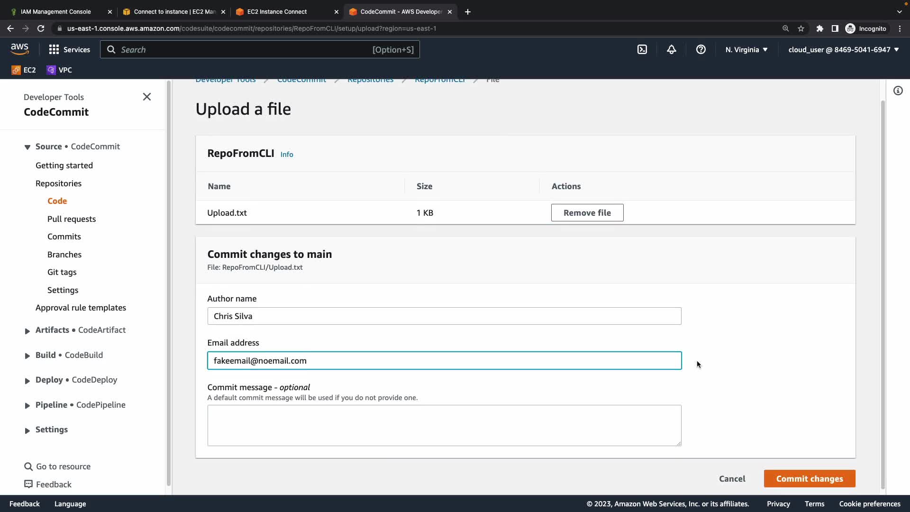Click into the Commit message text area
910x512 pixels.
click(x=444, y=425)
